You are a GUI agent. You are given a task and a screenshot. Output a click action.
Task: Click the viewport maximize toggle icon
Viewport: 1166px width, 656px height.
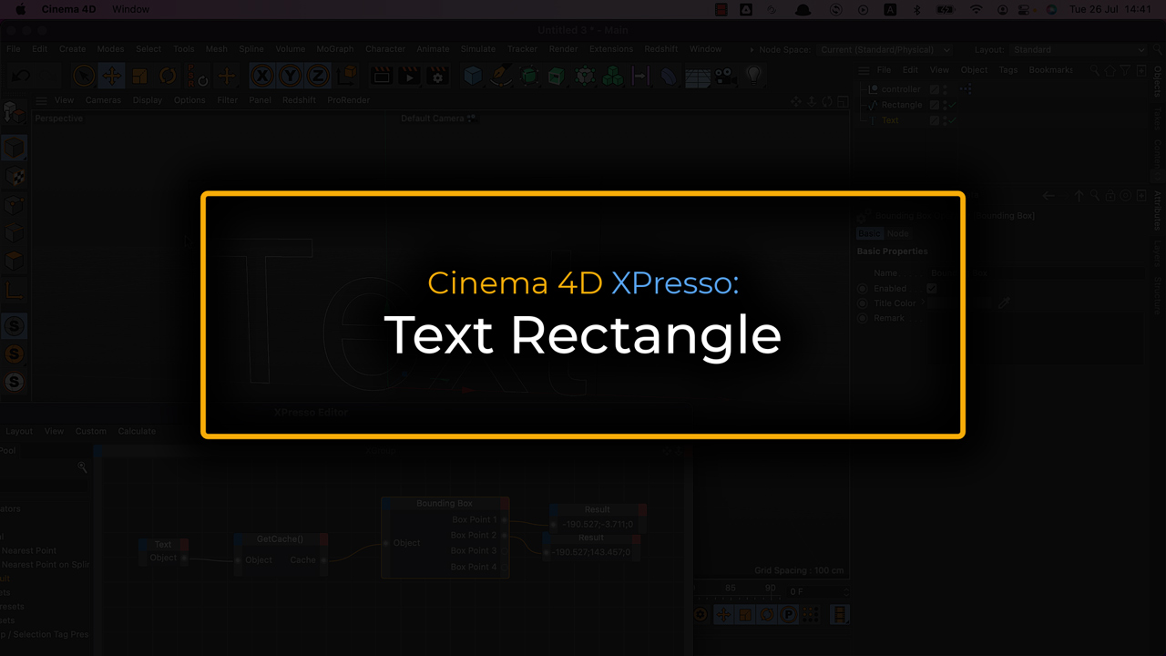841,101
